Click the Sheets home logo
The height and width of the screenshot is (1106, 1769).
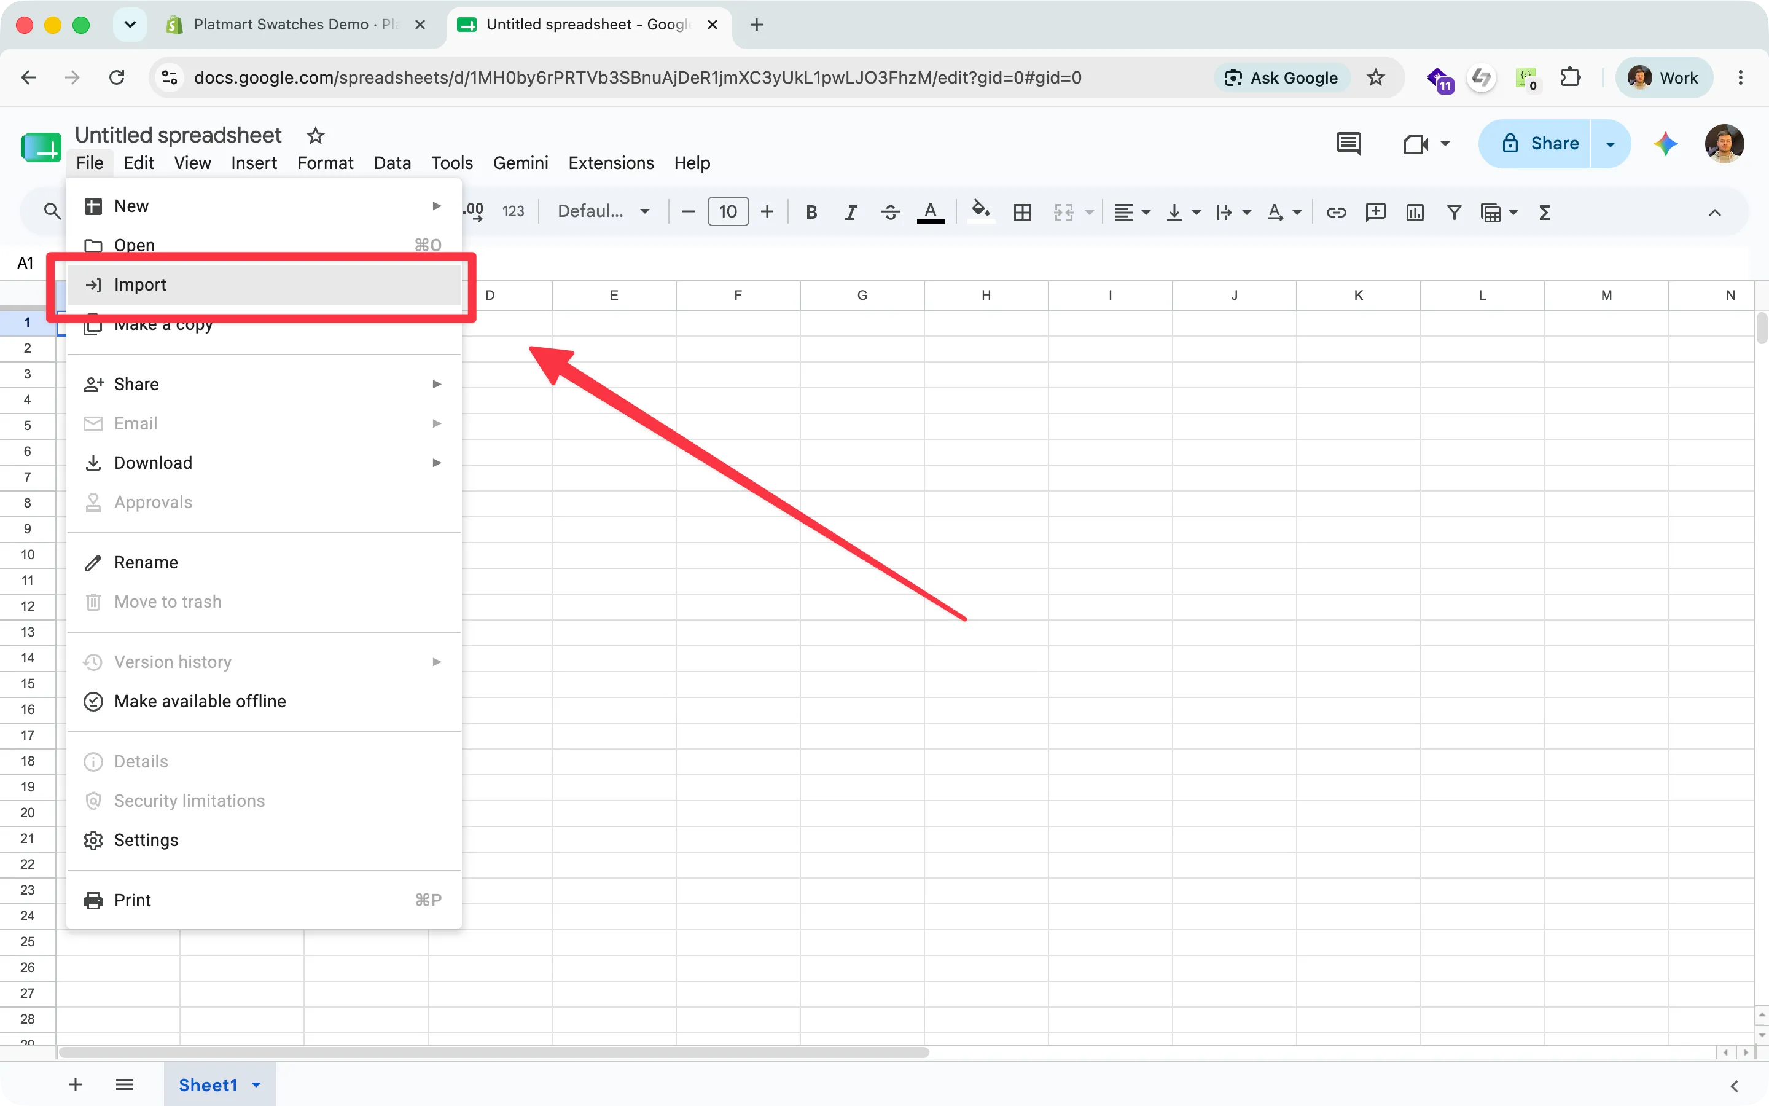tap(41, 146)
